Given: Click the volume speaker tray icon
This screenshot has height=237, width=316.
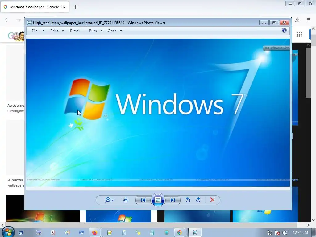Looking at the screenshot, I should click(x=285, y=233).
